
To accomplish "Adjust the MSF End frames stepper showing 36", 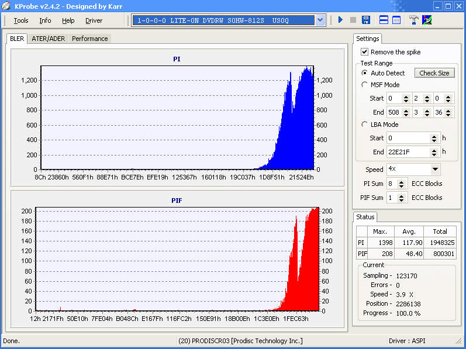I will [x=448, y=112].
